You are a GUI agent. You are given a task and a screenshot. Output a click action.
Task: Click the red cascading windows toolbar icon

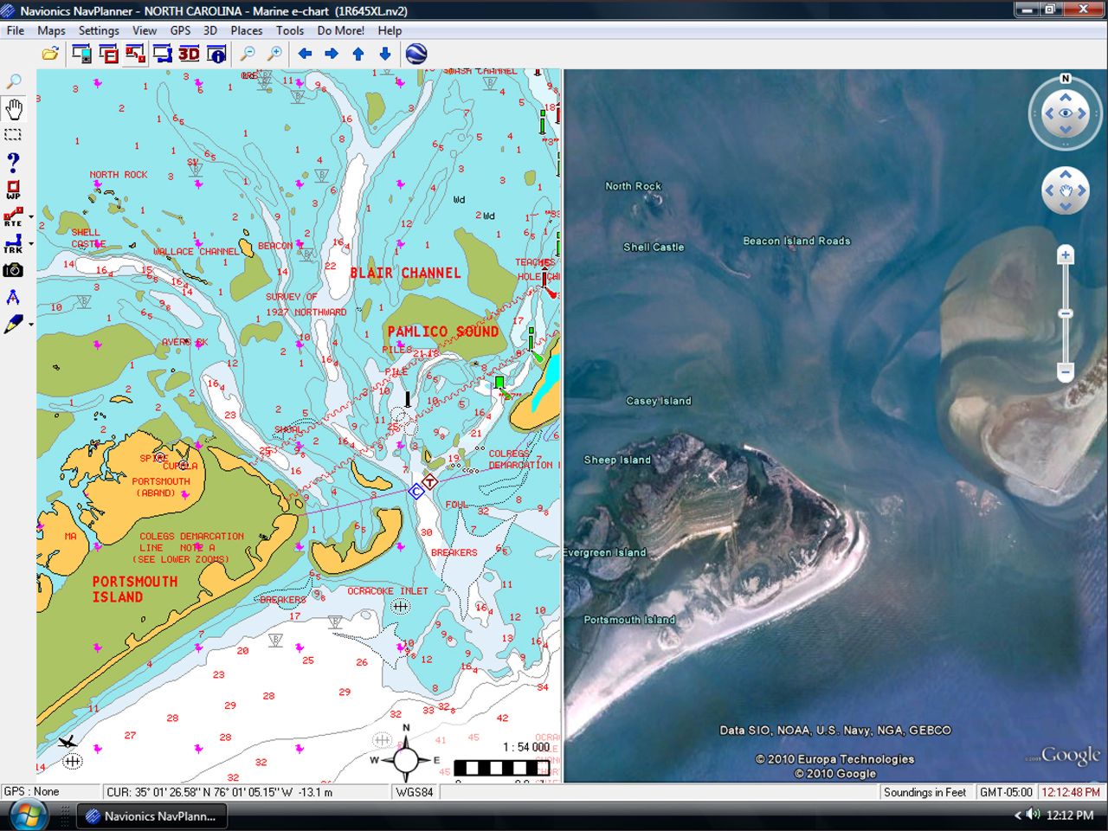click(x=135, y=54)
